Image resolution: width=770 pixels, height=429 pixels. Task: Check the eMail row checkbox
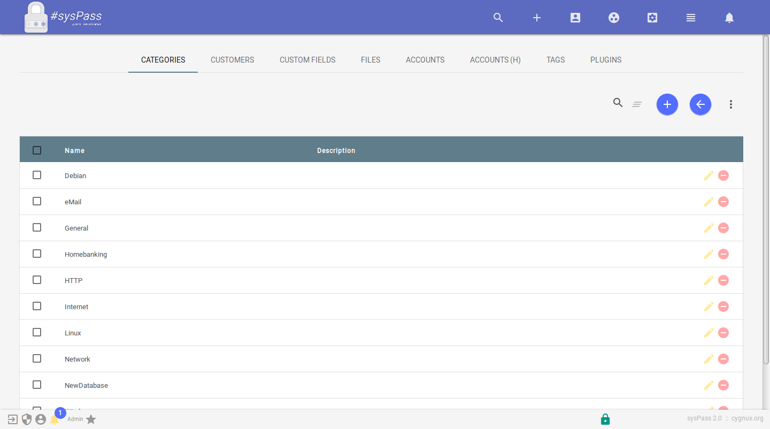point(37,201)
